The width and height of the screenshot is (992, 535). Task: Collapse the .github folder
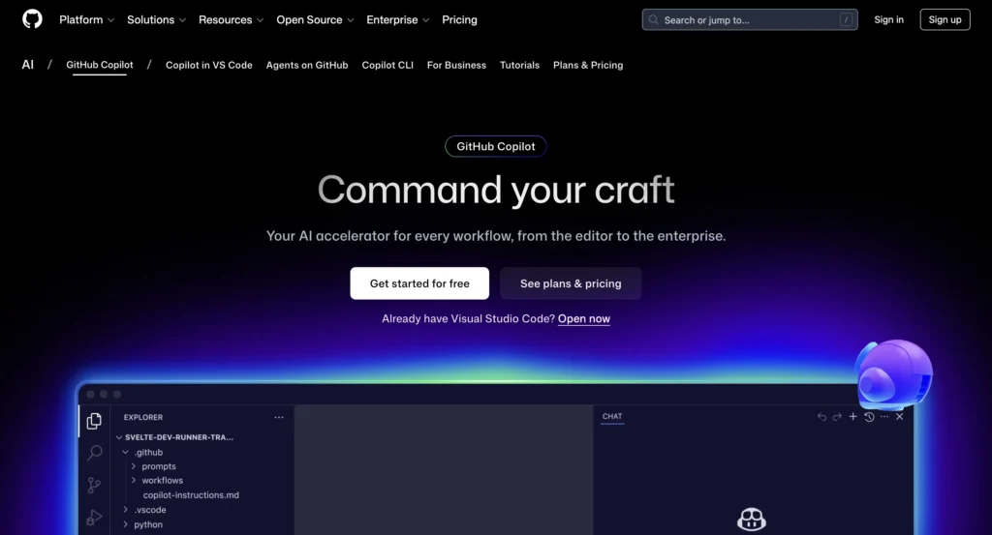(x=143, y=452)
